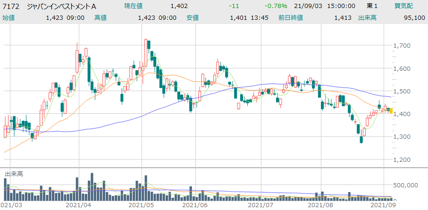Select the 始値 label

[8, 17]
